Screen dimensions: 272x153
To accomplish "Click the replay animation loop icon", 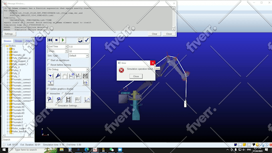I will [80, 40].
